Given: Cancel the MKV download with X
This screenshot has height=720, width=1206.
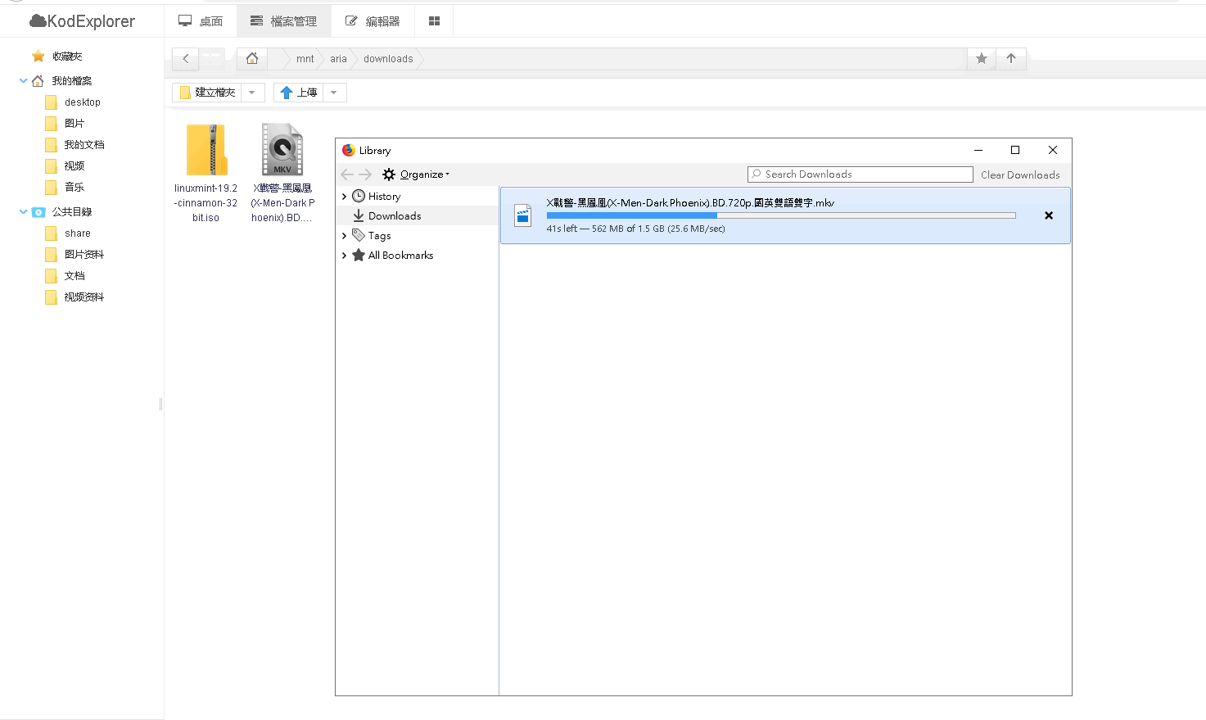Looking at the screenshot, I should point(1049,215).
